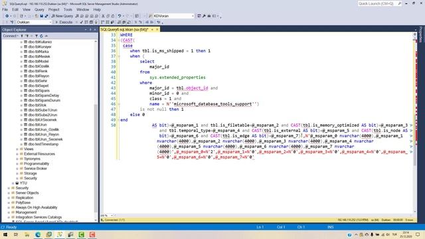Collapse the code block at line 37
Image resolution: width=425 pixels, height=239 pixels.
119,56
